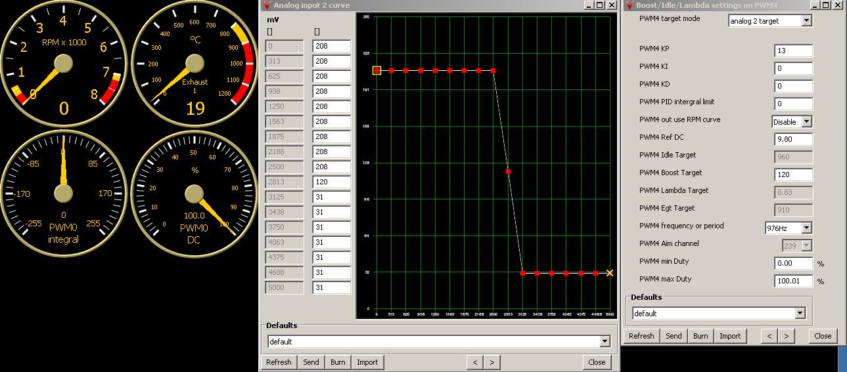
Task: Click the yellow X curve endpoint marker
Action: click(x=610, y=273)
